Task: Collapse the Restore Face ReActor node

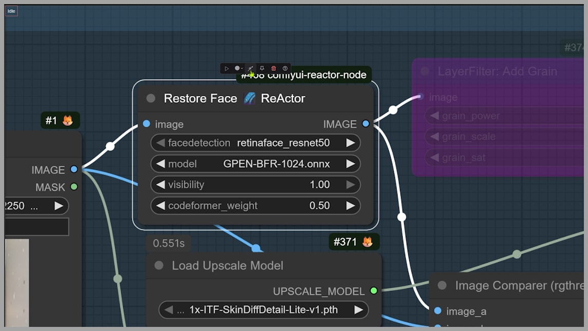Action: click(x=151, y=99)
